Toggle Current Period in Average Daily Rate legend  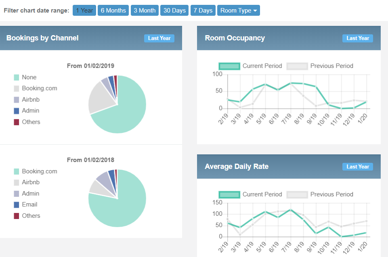tap(250, 195)
